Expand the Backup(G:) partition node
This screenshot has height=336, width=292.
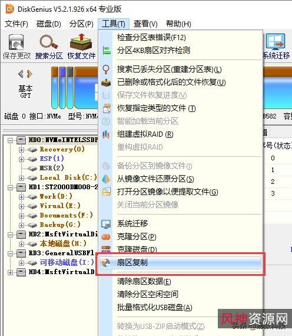[x=21, y=225]
